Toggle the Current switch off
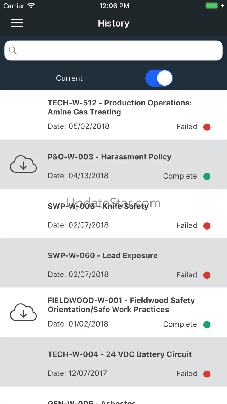 159,78
